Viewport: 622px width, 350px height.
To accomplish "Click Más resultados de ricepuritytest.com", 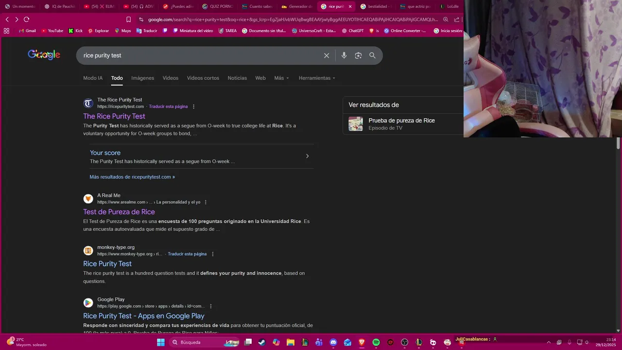I will tap(132, 177).
